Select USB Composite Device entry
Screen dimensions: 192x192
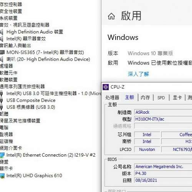tap(31, 100)
